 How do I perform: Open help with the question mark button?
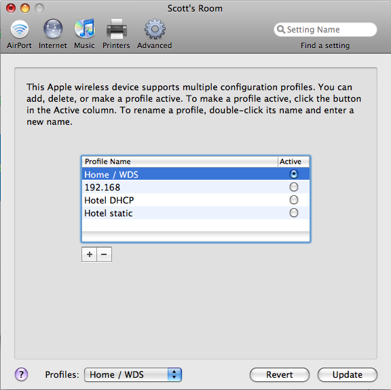22,374
